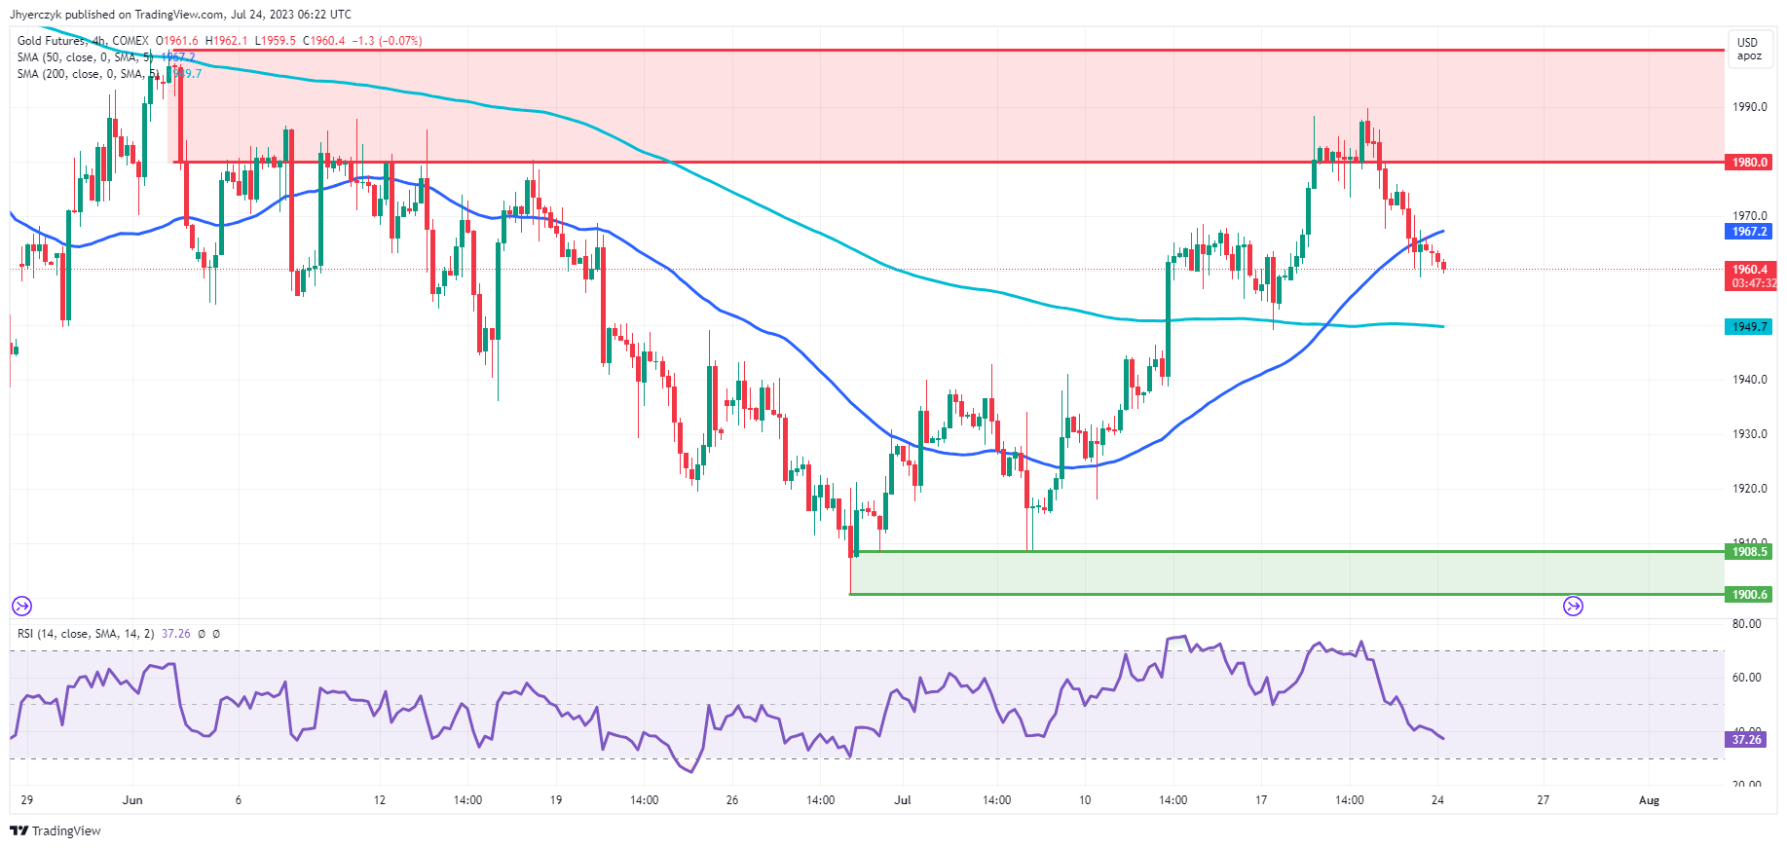The width and height of the screenshot is (1787, 848).
Task: Click the current price 1960.4 label
Action: (x=1747, y=270)
